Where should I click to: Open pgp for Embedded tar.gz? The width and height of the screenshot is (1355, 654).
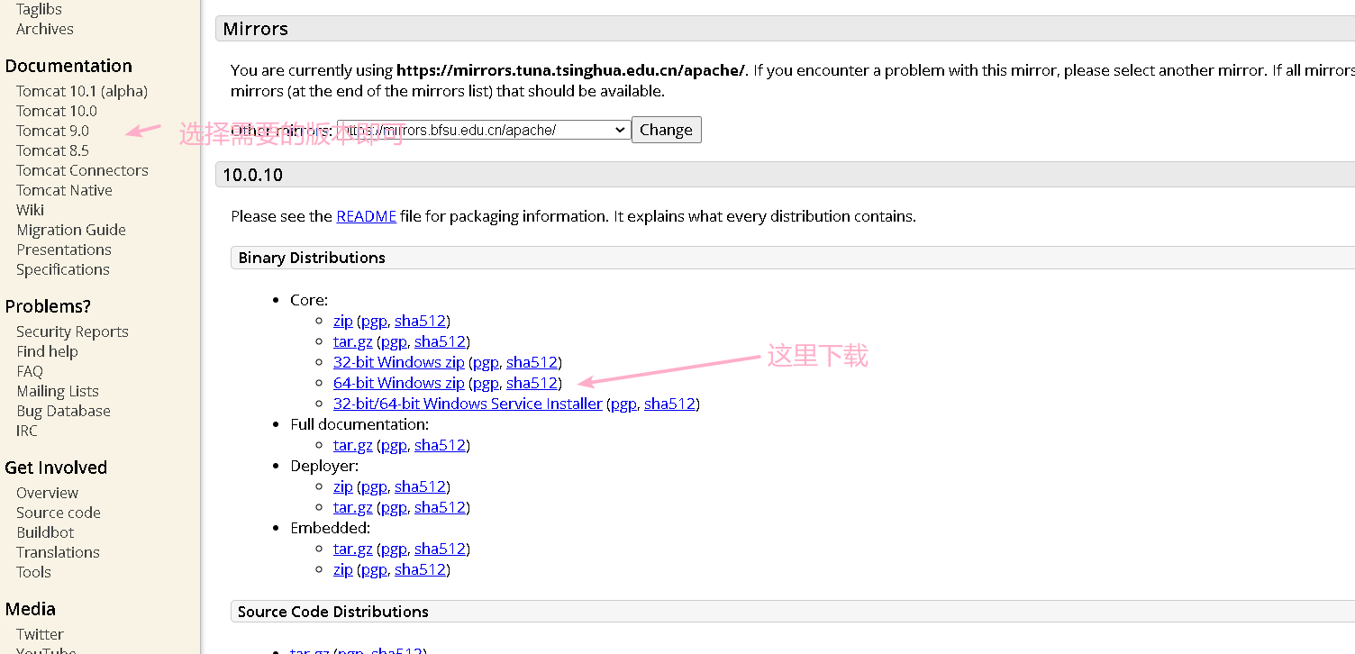[394, 549]
